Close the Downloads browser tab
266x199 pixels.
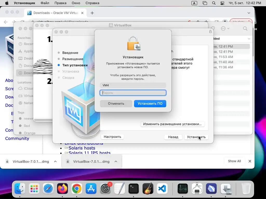click(82, 13)
